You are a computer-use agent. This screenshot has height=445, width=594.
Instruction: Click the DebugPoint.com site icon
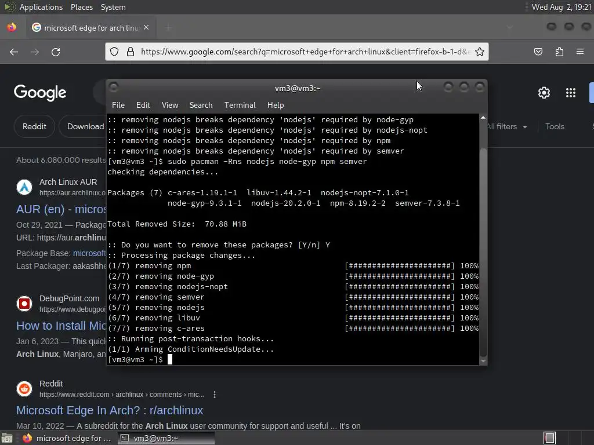(x=24, y=304)
